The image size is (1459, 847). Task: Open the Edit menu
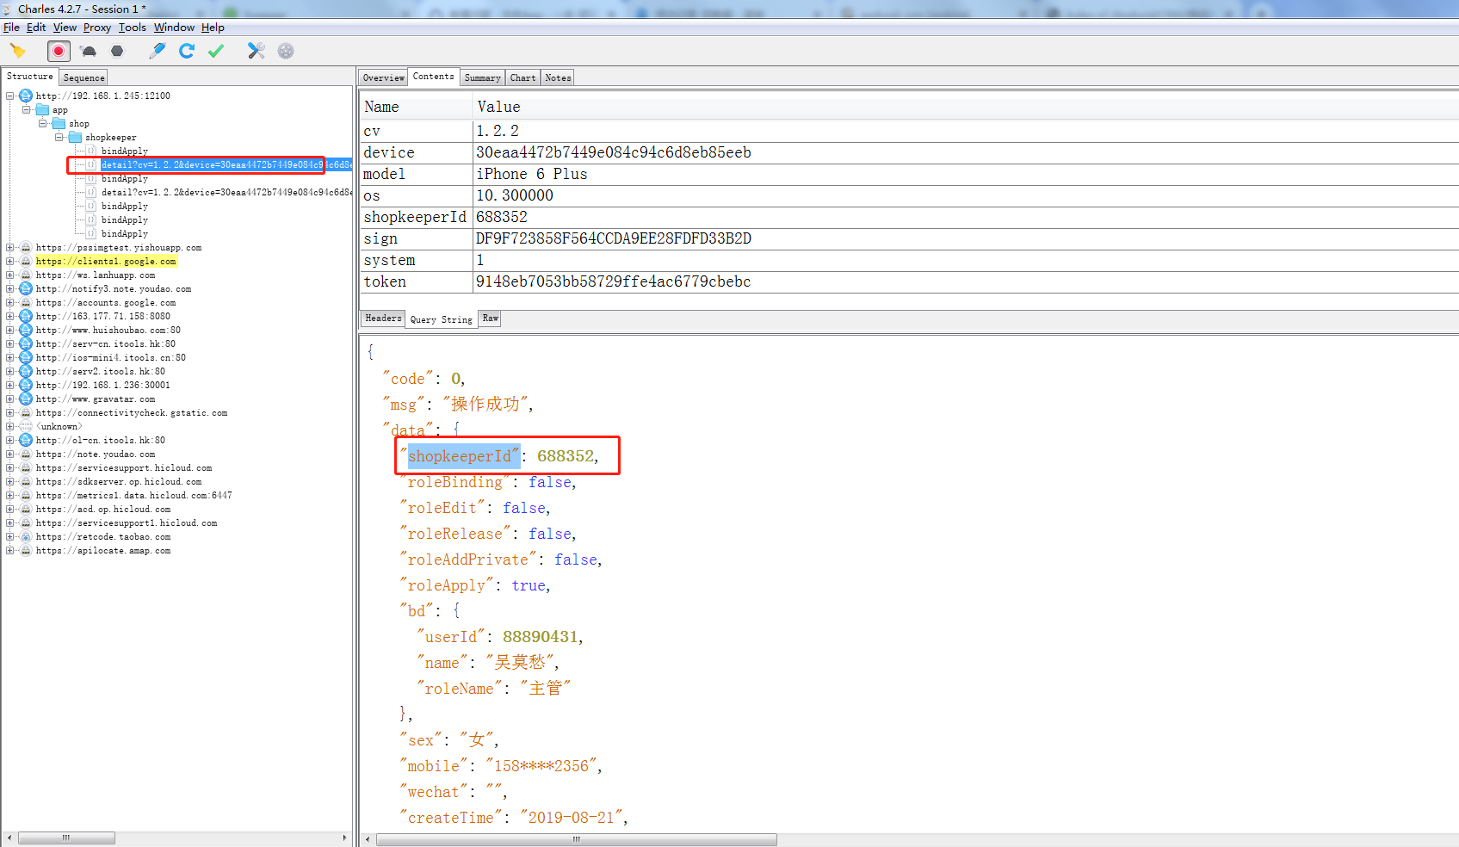click(36, 28)
